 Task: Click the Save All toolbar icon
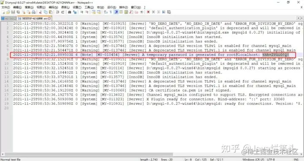(x=18, y=12)
